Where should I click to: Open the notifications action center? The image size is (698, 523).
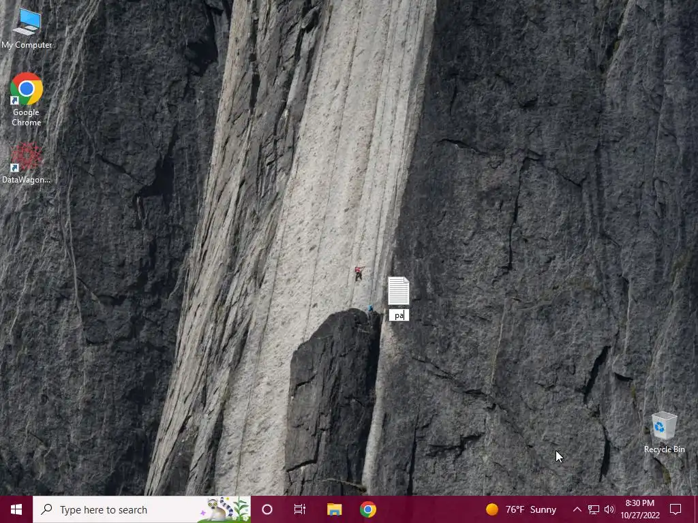pyautogui.click(x=676, y=509)
